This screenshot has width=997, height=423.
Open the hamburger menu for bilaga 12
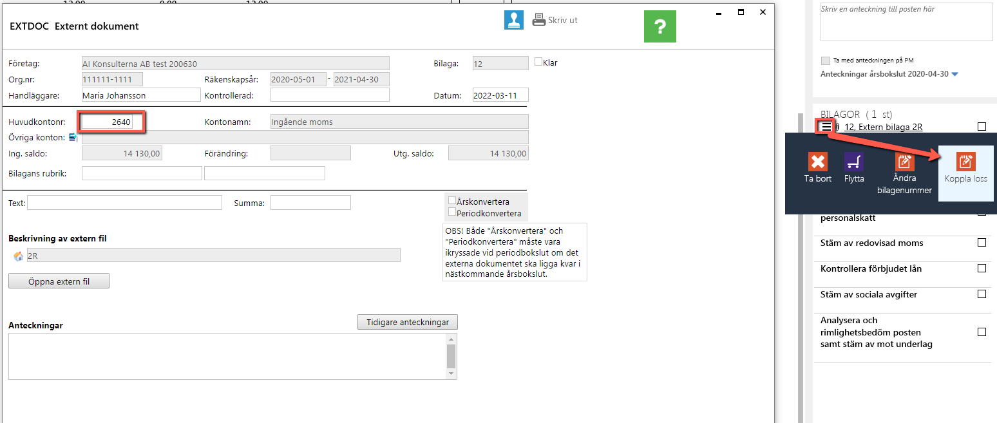(826, 127)
